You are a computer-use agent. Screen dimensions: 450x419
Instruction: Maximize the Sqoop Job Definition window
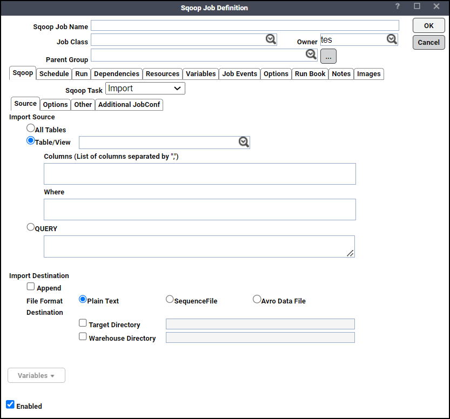(417, 6)
